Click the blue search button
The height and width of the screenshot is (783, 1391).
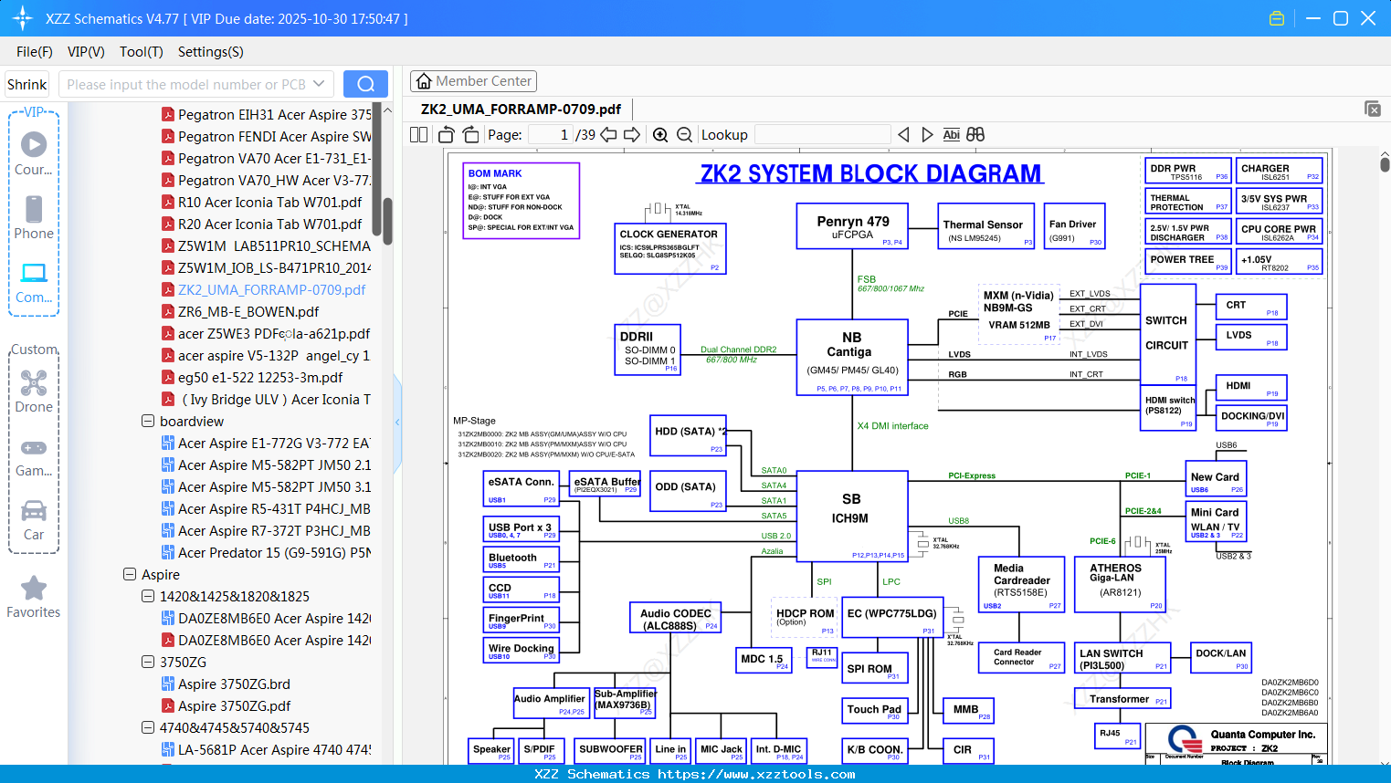click(365, 84)
